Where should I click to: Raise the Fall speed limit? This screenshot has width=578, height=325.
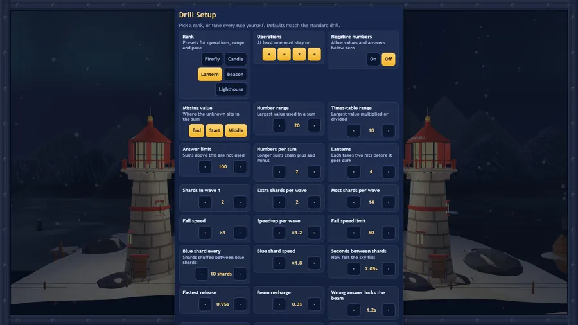389,233
